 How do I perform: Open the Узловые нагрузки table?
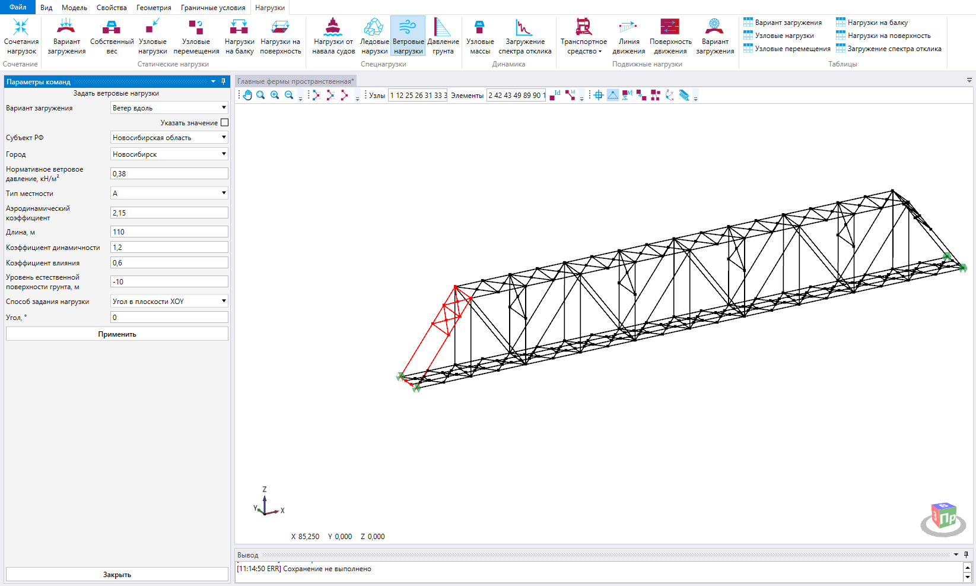pyautogui.click(x=778, y=36)
